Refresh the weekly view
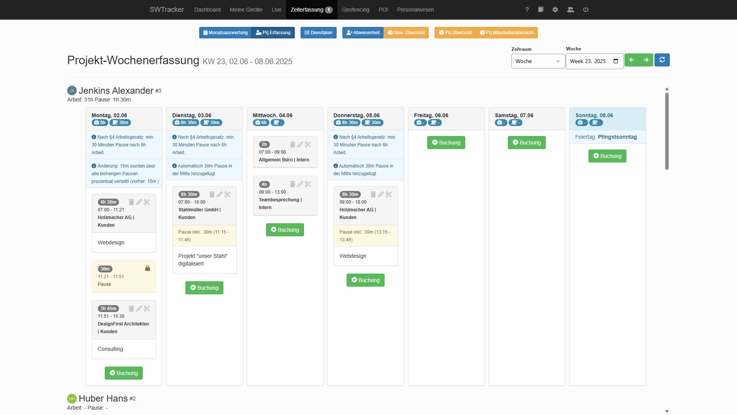This screenshot has height=415, width=737. 662,60
